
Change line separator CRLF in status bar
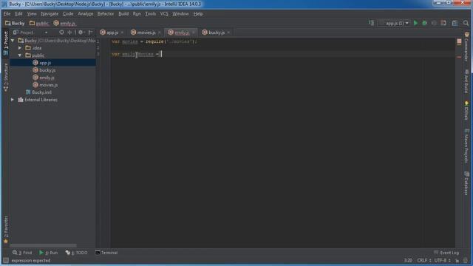423,261
